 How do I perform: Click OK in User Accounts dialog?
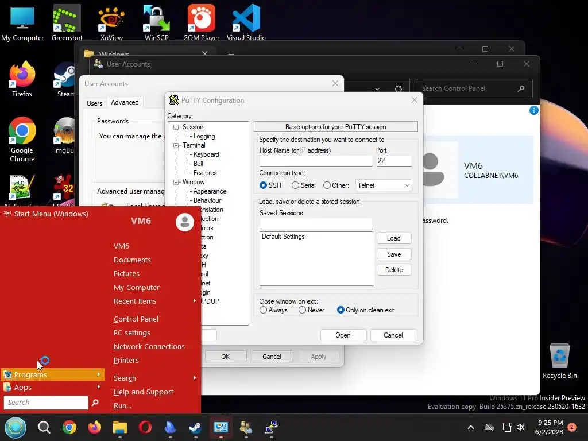tap(225, 357)
